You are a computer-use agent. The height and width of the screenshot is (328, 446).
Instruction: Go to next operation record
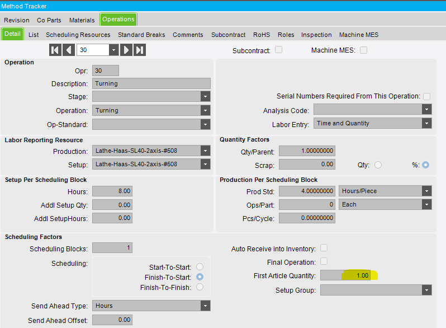126,50
